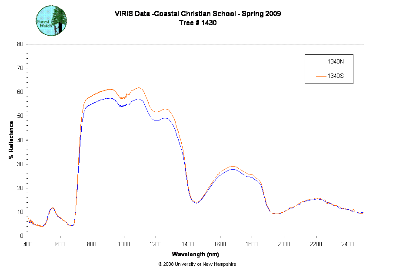This screenshot has height=271, width=396.
Task: Click the highest peak of the orange curve
Action: 139,88
